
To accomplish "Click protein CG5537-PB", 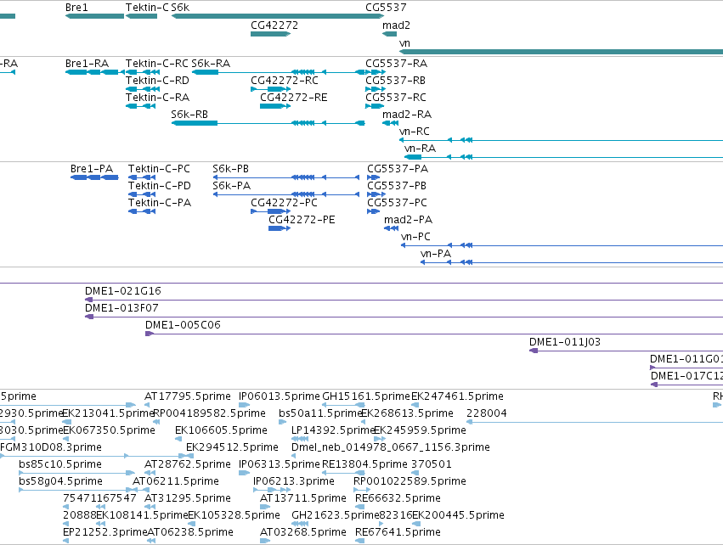I will point(397,186).
